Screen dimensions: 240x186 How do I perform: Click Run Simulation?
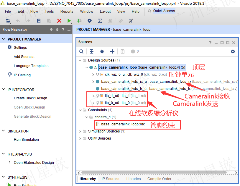pos(26,140)
